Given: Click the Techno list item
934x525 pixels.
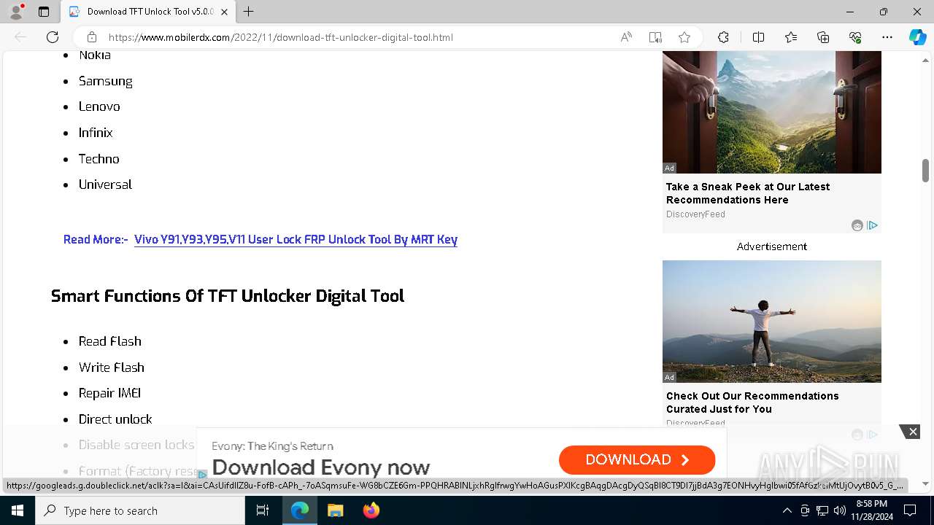Looking at the screenshot, I should pos(99,159).
